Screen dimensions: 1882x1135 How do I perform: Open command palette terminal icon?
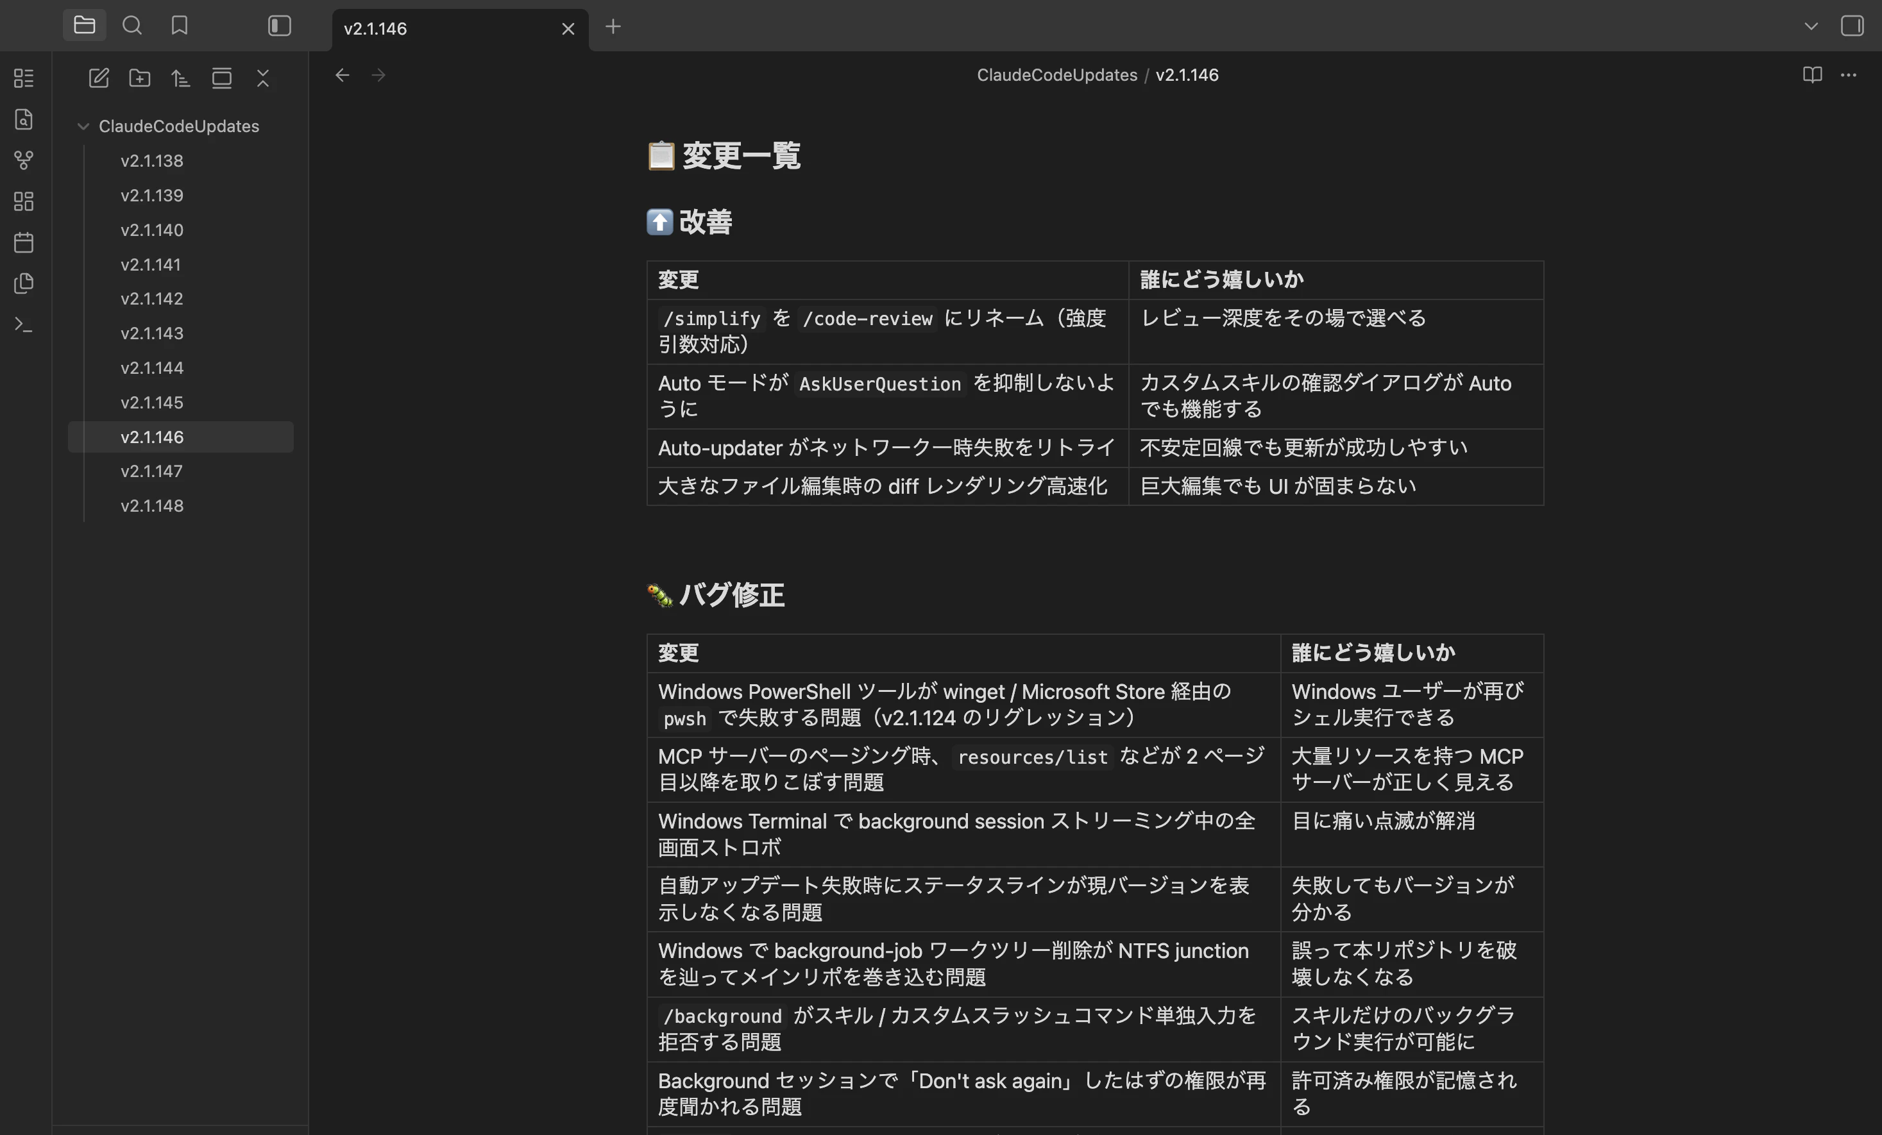coord(24,324)
